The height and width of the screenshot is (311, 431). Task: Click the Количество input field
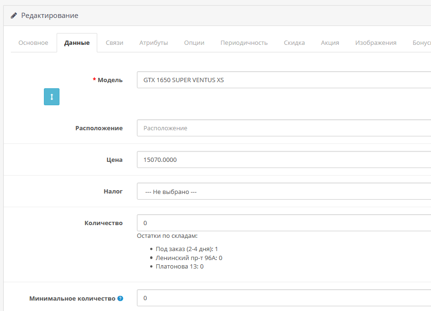point(284,223)
